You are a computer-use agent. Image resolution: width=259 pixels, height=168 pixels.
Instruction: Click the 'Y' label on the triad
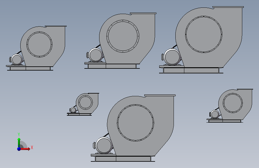coord(19,134)
